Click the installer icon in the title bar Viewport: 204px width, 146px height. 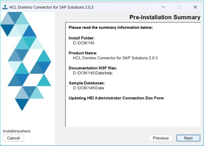(x=5, y=7)
